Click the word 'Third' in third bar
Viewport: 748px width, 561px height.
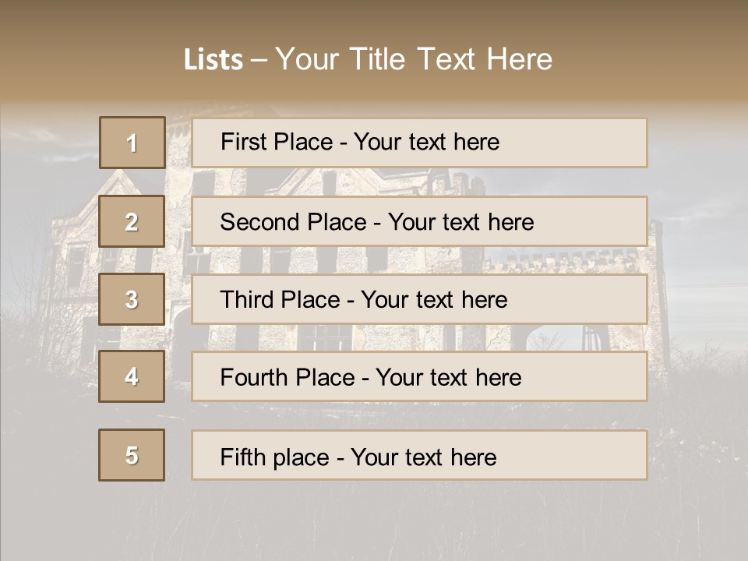pos(246,299)
